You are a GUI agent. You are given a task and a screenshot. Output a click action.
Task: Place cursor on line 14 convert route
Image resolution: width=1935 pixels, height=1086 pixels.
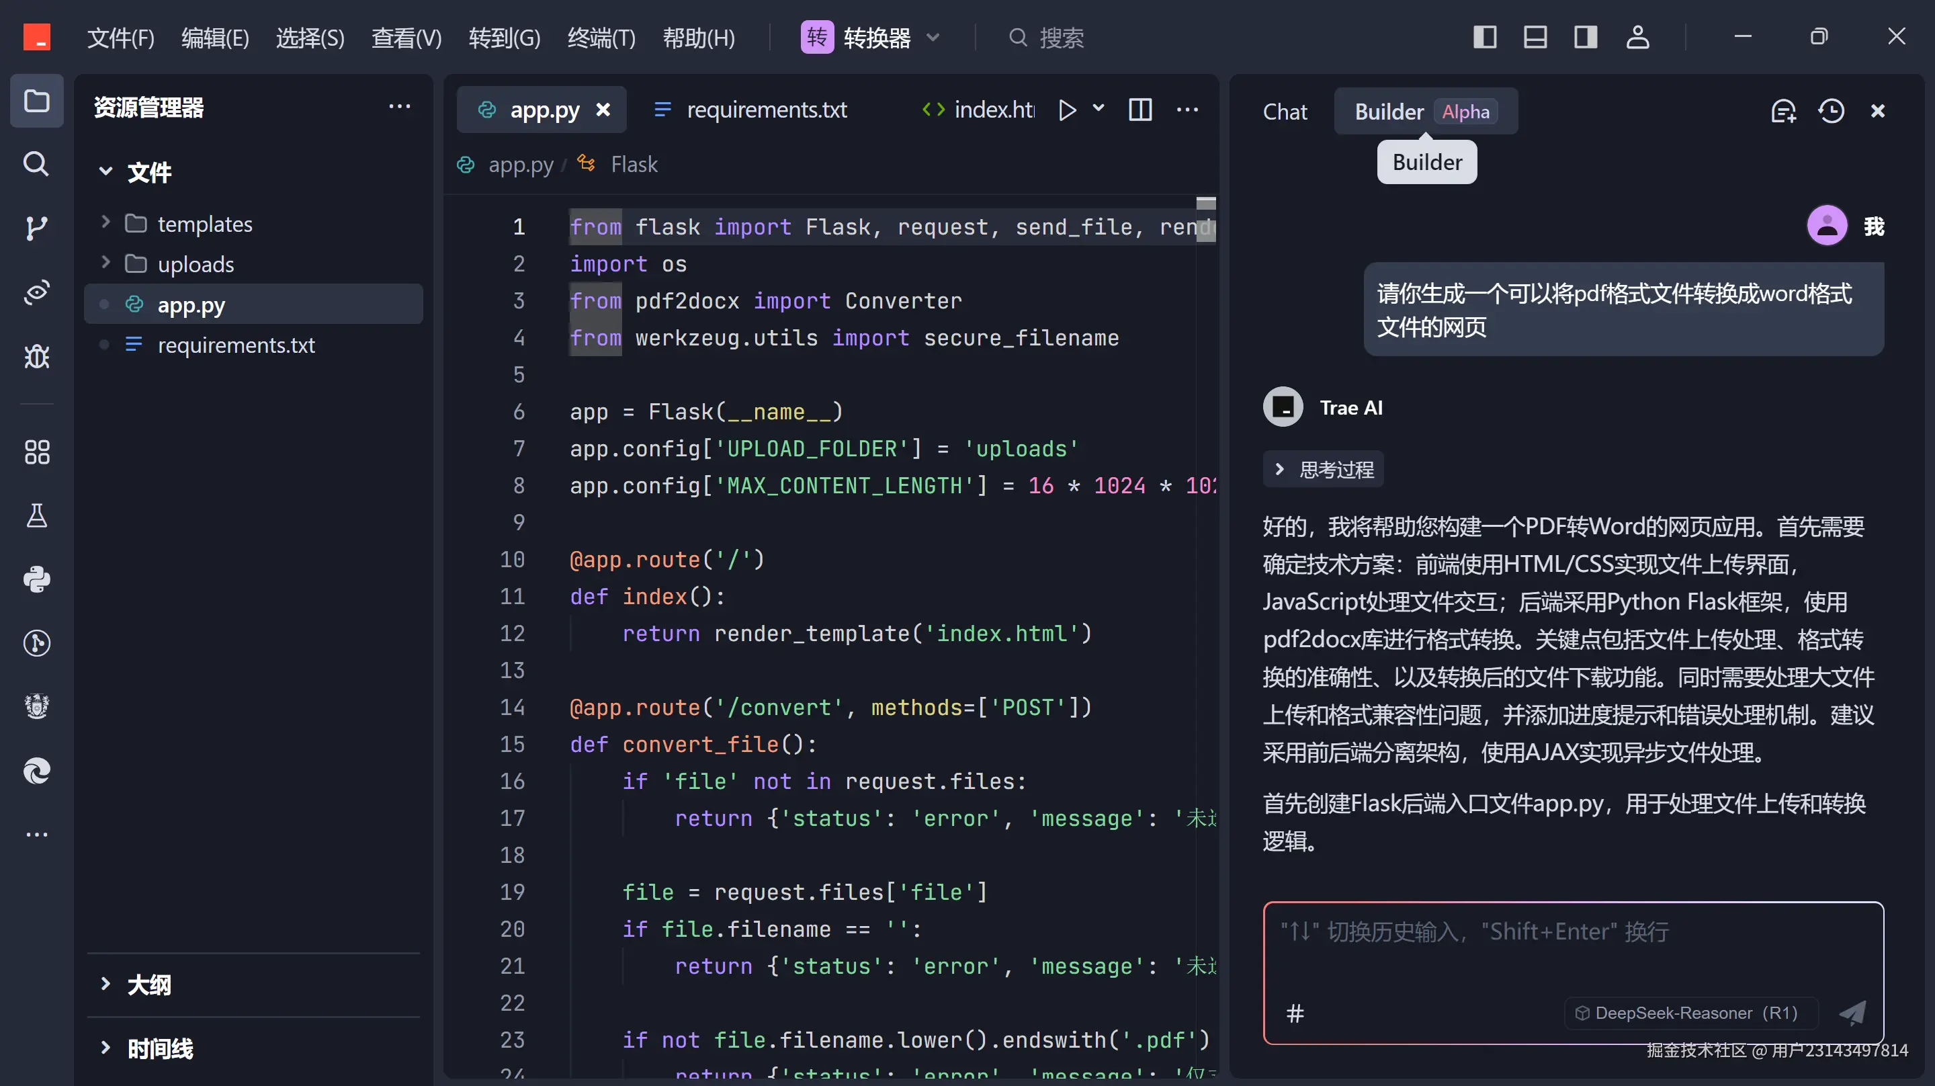830,706
